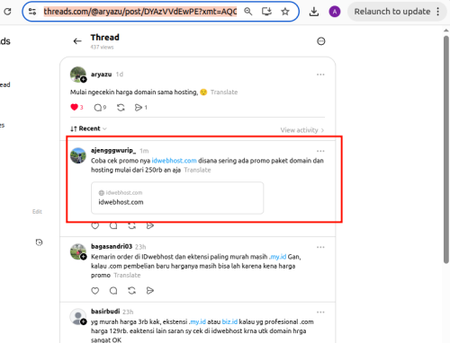
Task: Repost the ajengggwurip_ reply
Action: tap(131, 225)
